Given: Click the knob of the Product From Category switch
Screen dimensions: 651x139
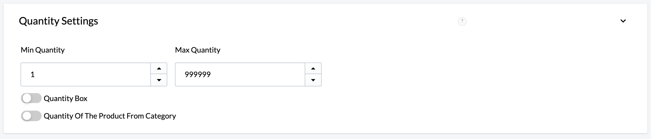Looking at the screenshot, I should click(x=27, y=116).
